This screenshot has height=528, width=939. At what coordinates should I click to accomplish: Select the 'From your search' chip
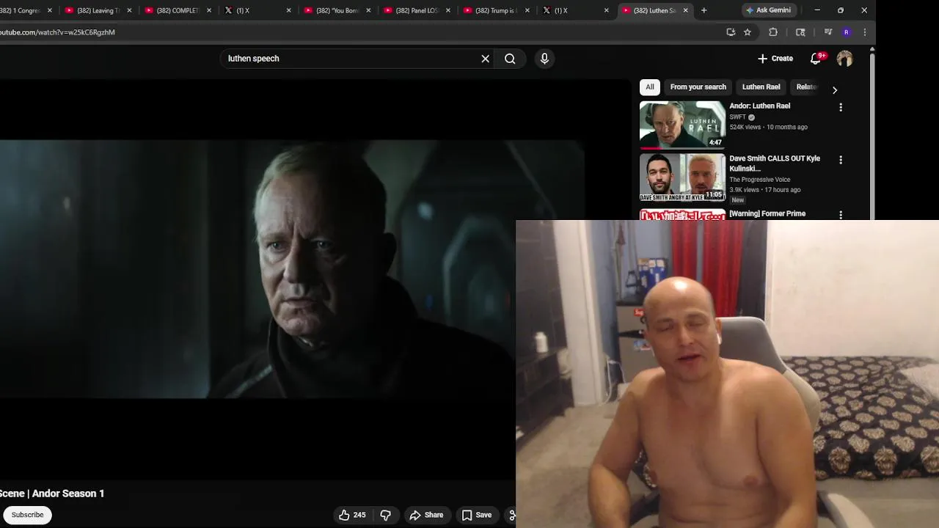[698, 87]
